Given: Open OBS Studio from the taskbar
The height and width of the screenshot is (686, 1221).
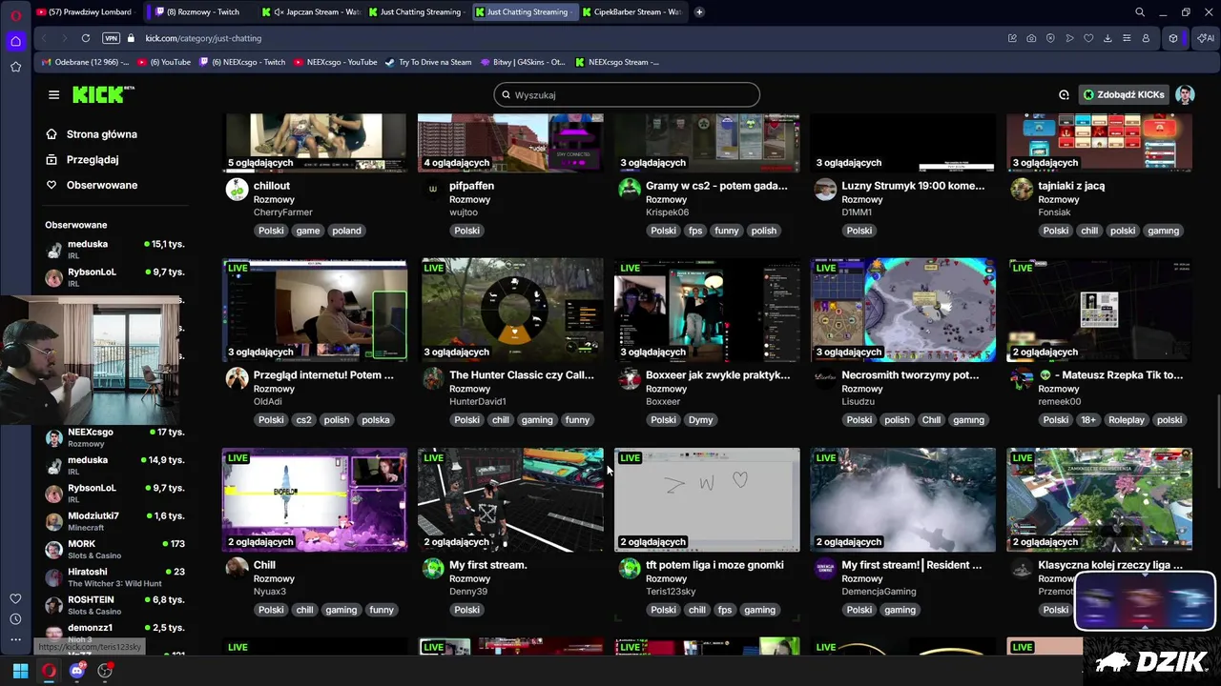Looking at the screenshot, I should pyautogui.click(x=105, y=671).
